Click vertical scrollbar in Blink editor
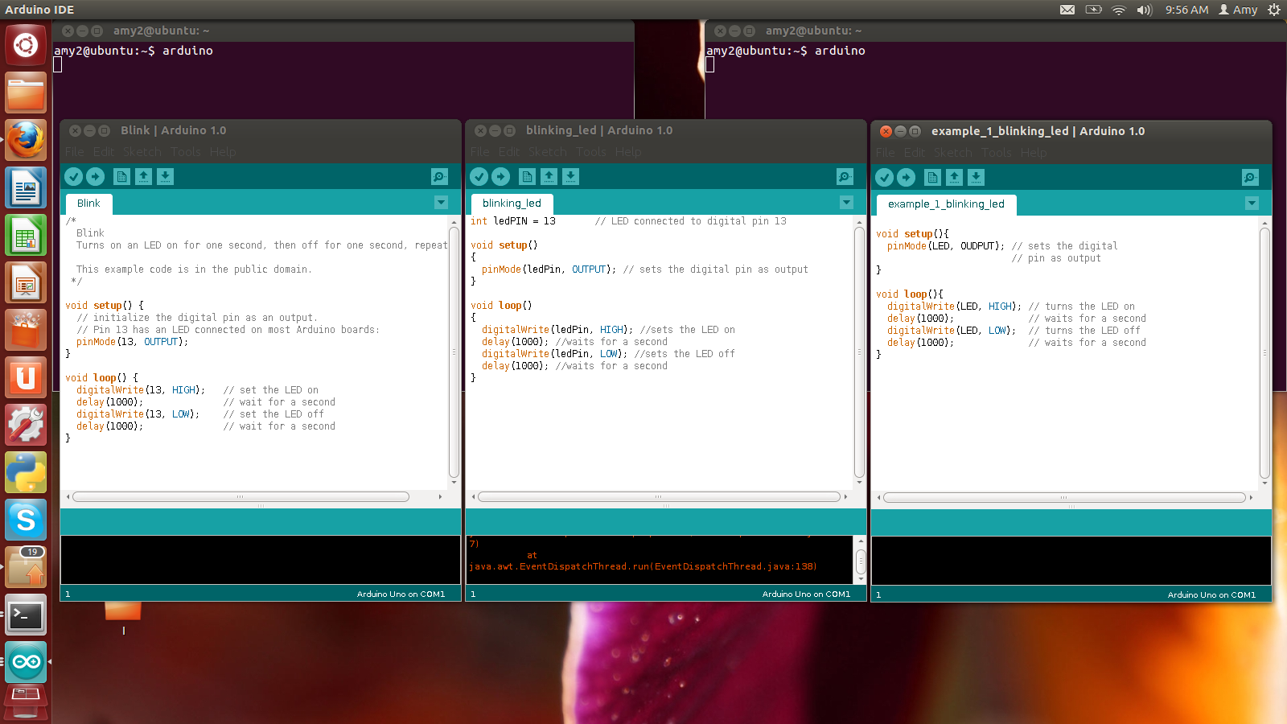 click(x=454, y=352)
